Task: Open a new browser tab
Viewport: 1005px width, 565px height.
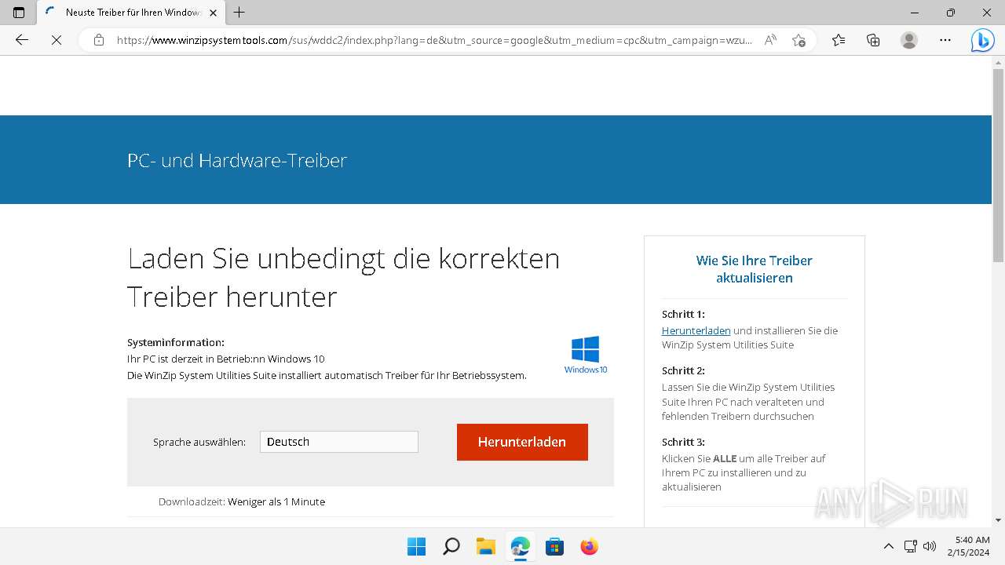Action: click(239, 13)
